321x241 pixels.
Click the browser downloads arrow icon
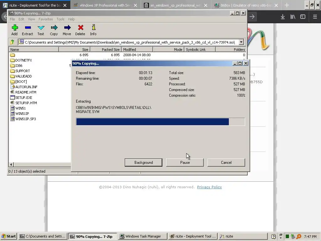tap(283, 17)
